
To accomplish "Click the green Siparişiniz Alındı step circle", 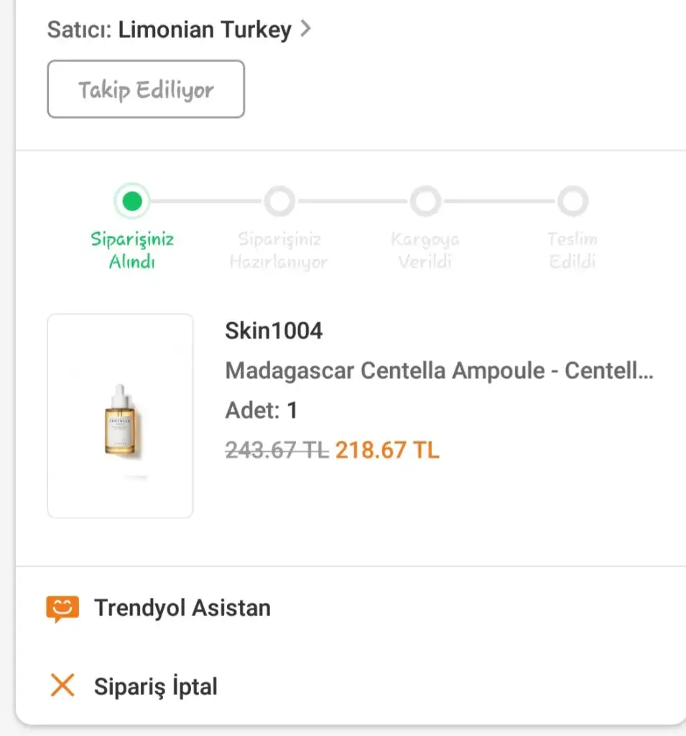I will click(x=132, y=202).
